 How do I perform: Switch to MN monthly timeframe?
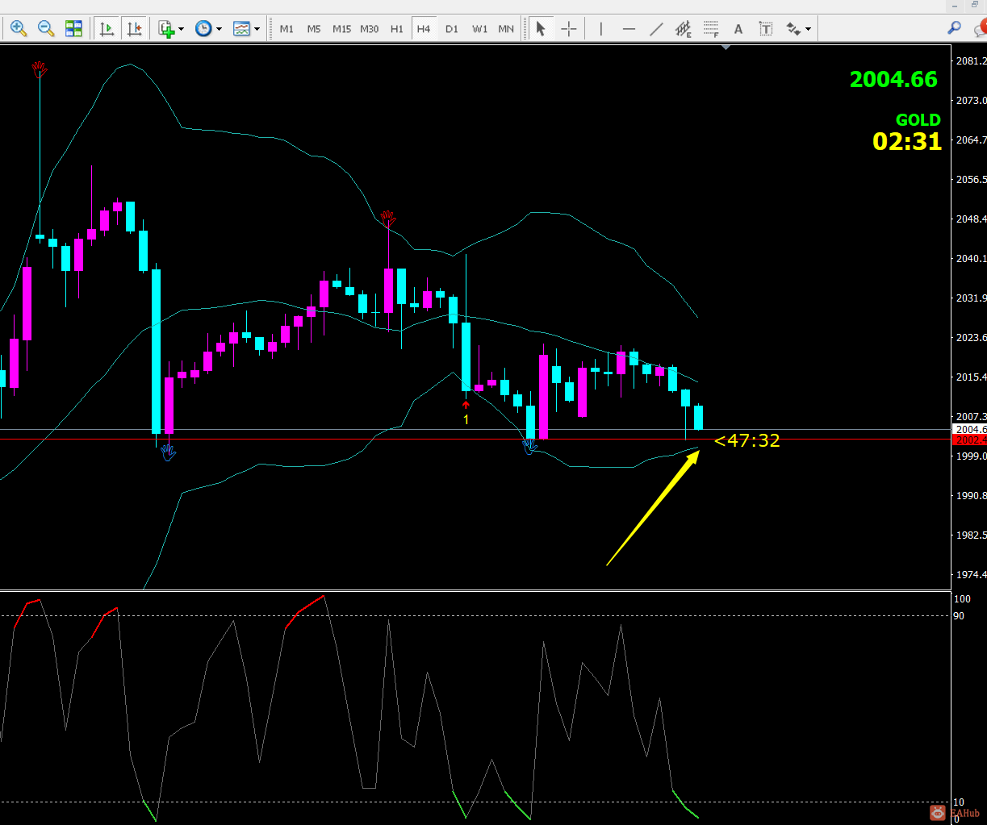pos(506,29)
